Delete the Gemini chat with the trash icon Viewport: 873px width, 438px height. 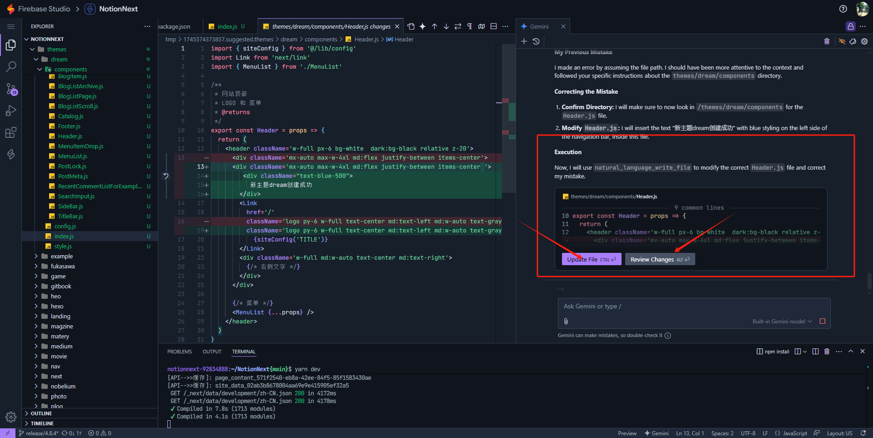click(x=827, y=41)
